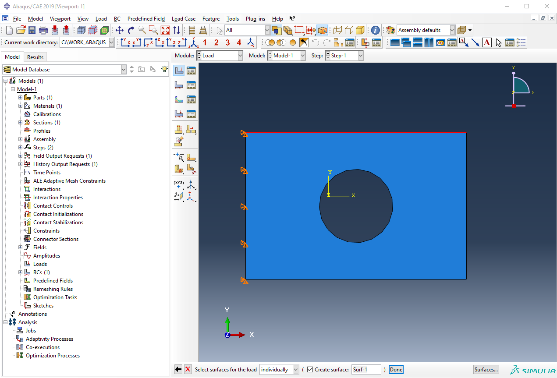
Task: Click the Surfaces... button
Action: tap(486, 370)
